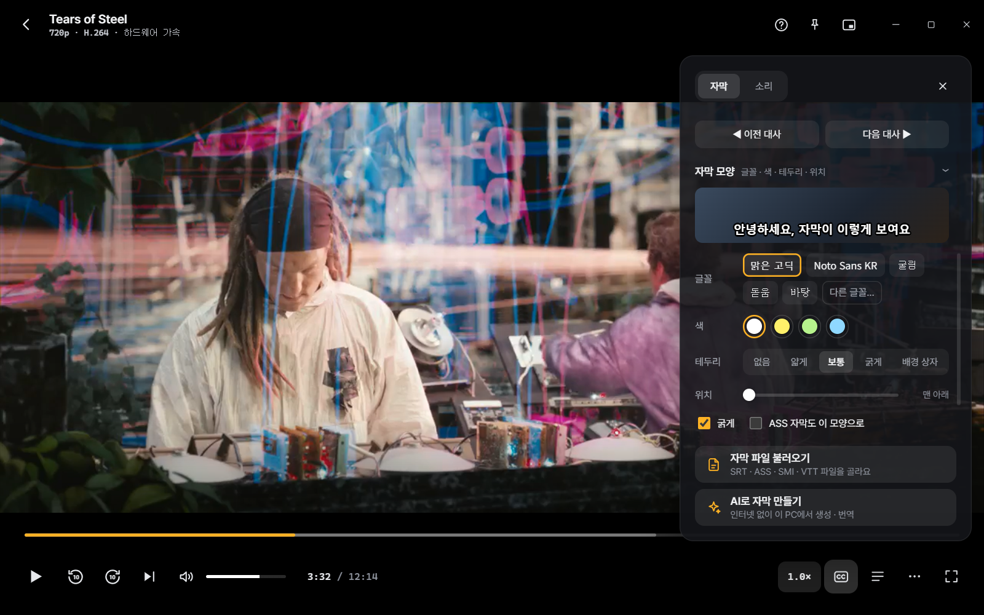The height and width of the screenshot is (615, 984).
Task: Select the Noto Sans KR font
Action: 845,265
